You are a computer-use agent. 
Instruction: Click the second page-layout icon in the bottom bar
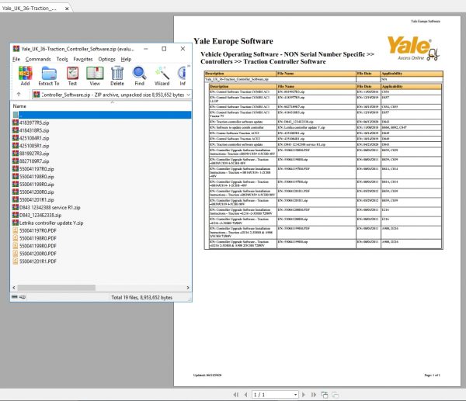(335, 395)
